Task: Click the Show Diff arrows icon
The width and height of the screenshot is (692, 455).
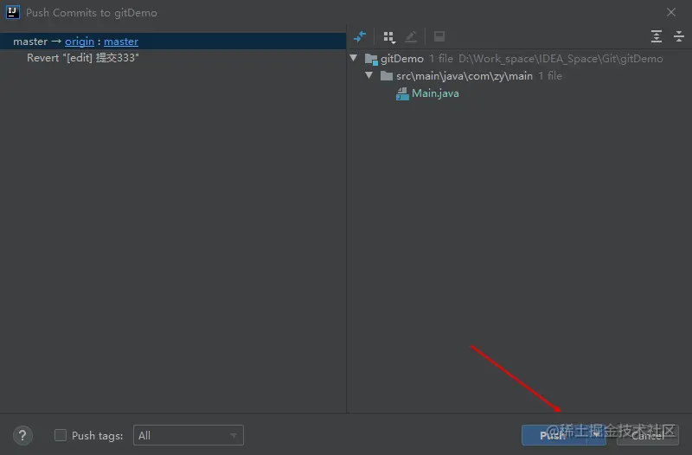Action: pos(360,36)
